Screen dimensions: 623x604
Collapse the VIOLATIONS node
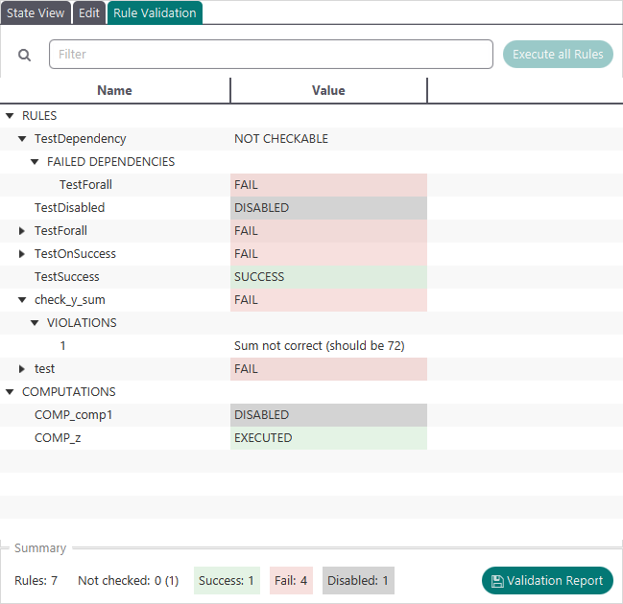point(35,323)
